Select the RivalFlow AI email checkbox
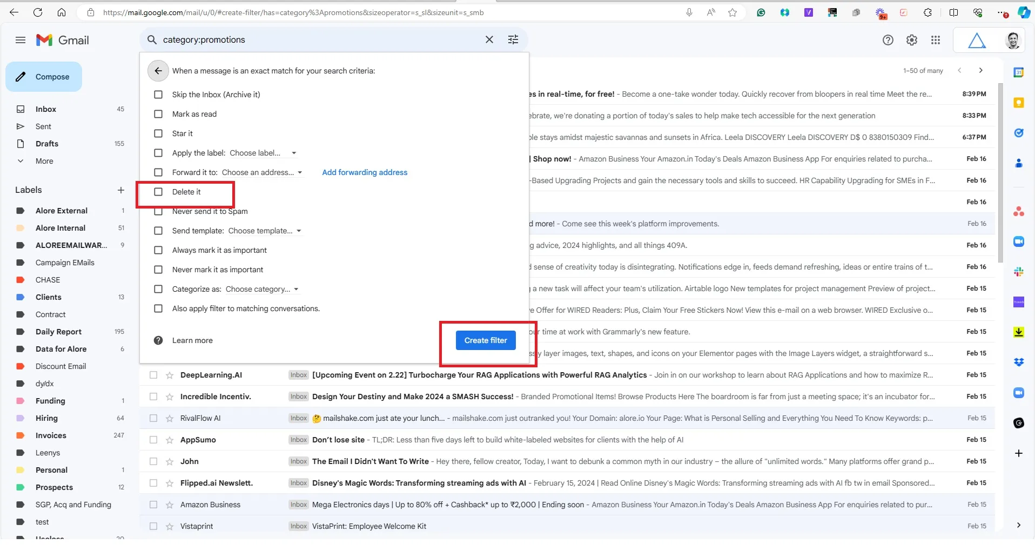The image size is (1035, 551). pyautogui.click(x=153, y=418)
